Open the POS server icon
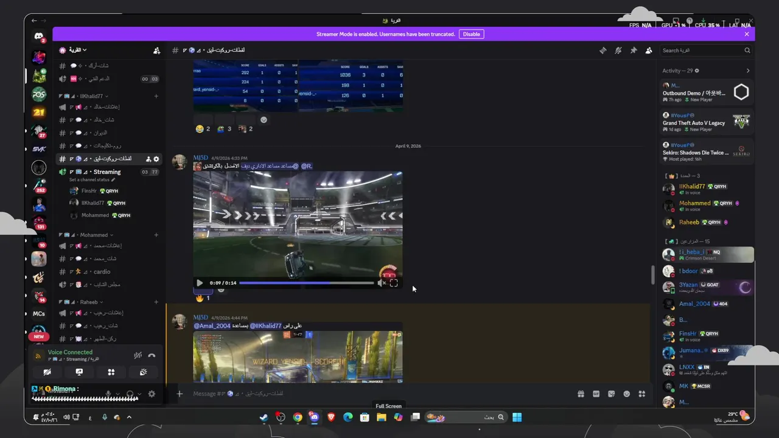The width and height of the screenshot is (779, 438). pyautogui.click(x=39, y=94)
